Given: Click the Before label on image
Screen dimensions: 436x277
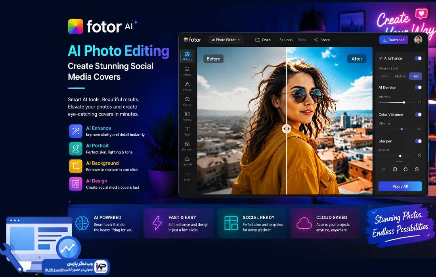Looking at the screenshot, I should coord(213,59).
